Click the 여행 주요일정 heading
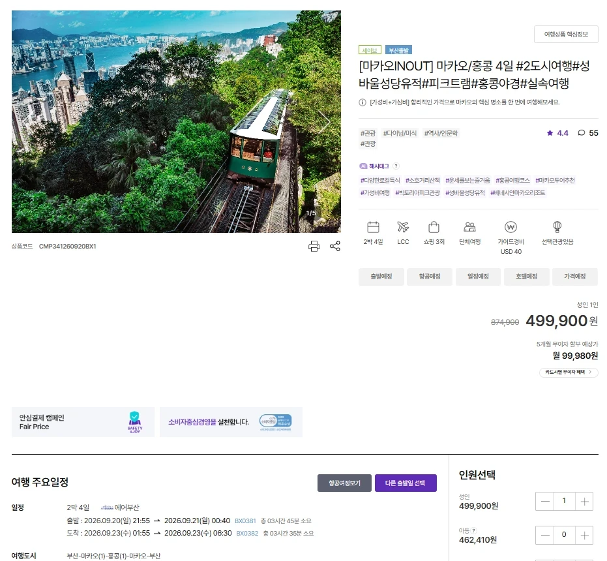Screen dimensions: 607x561 pyautogui.click(x=40, y=482)
